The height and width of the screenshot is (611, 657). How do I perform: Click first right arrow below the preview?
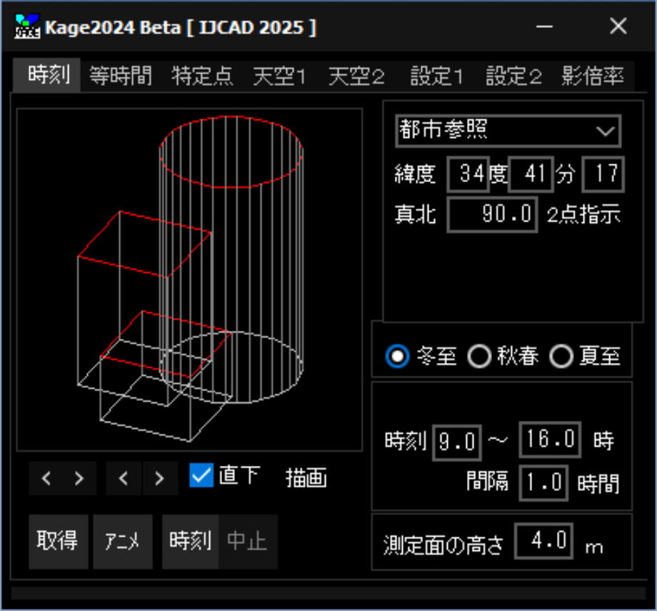(79, 478)
